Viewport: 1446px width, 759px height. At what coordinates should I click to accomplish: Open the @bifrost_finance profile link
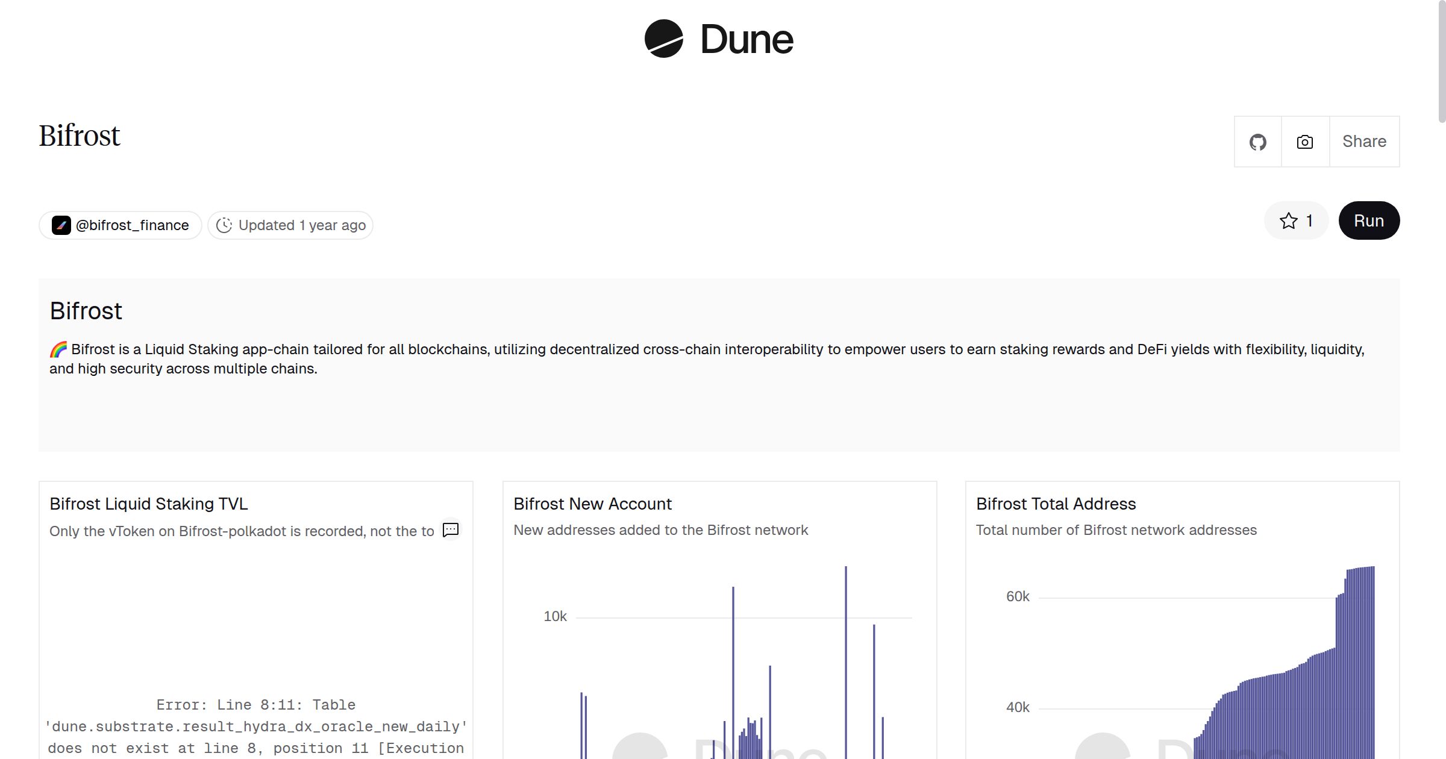[132, 225]
